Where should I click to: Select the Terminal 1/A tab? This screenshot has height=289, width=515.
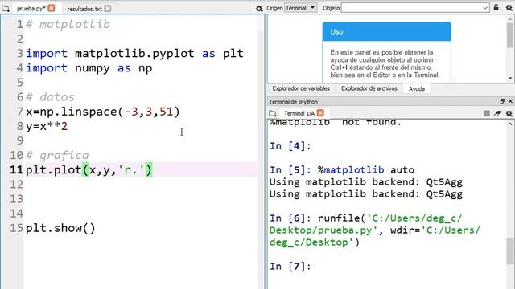(x=299, y=113)
